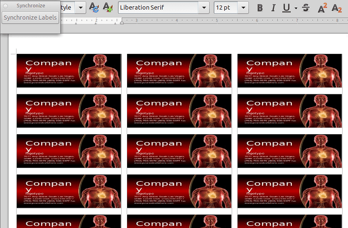Click the Update Style icon

point(94,8)
